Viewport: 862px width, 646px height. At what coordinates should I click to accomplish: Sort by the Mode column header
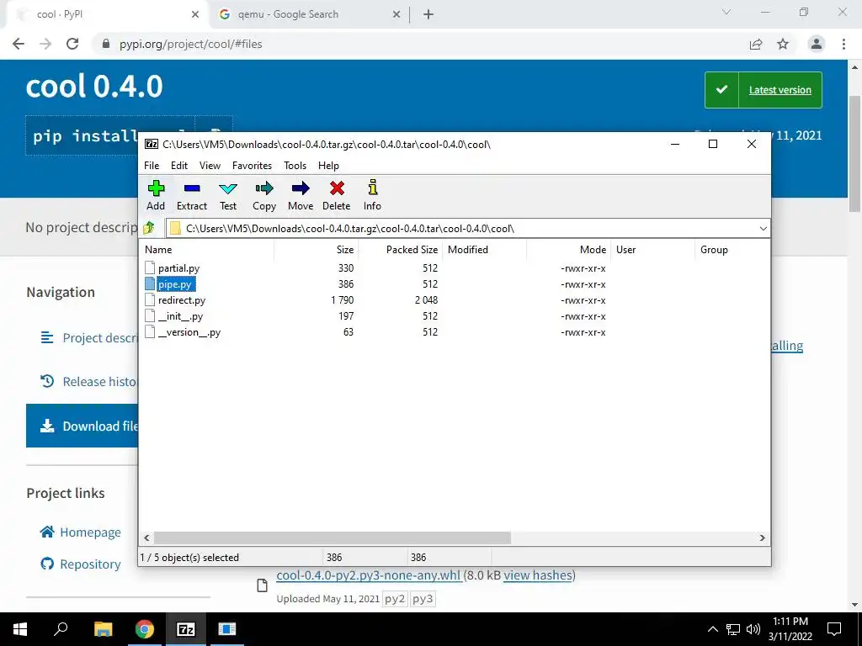[569, 249]
